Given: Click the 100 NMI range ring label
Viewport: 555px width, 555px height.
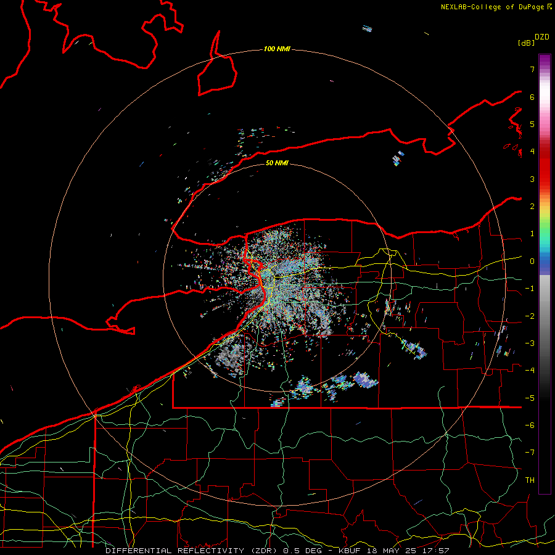Looking at the screenshot, I should [x=277, y=49].
